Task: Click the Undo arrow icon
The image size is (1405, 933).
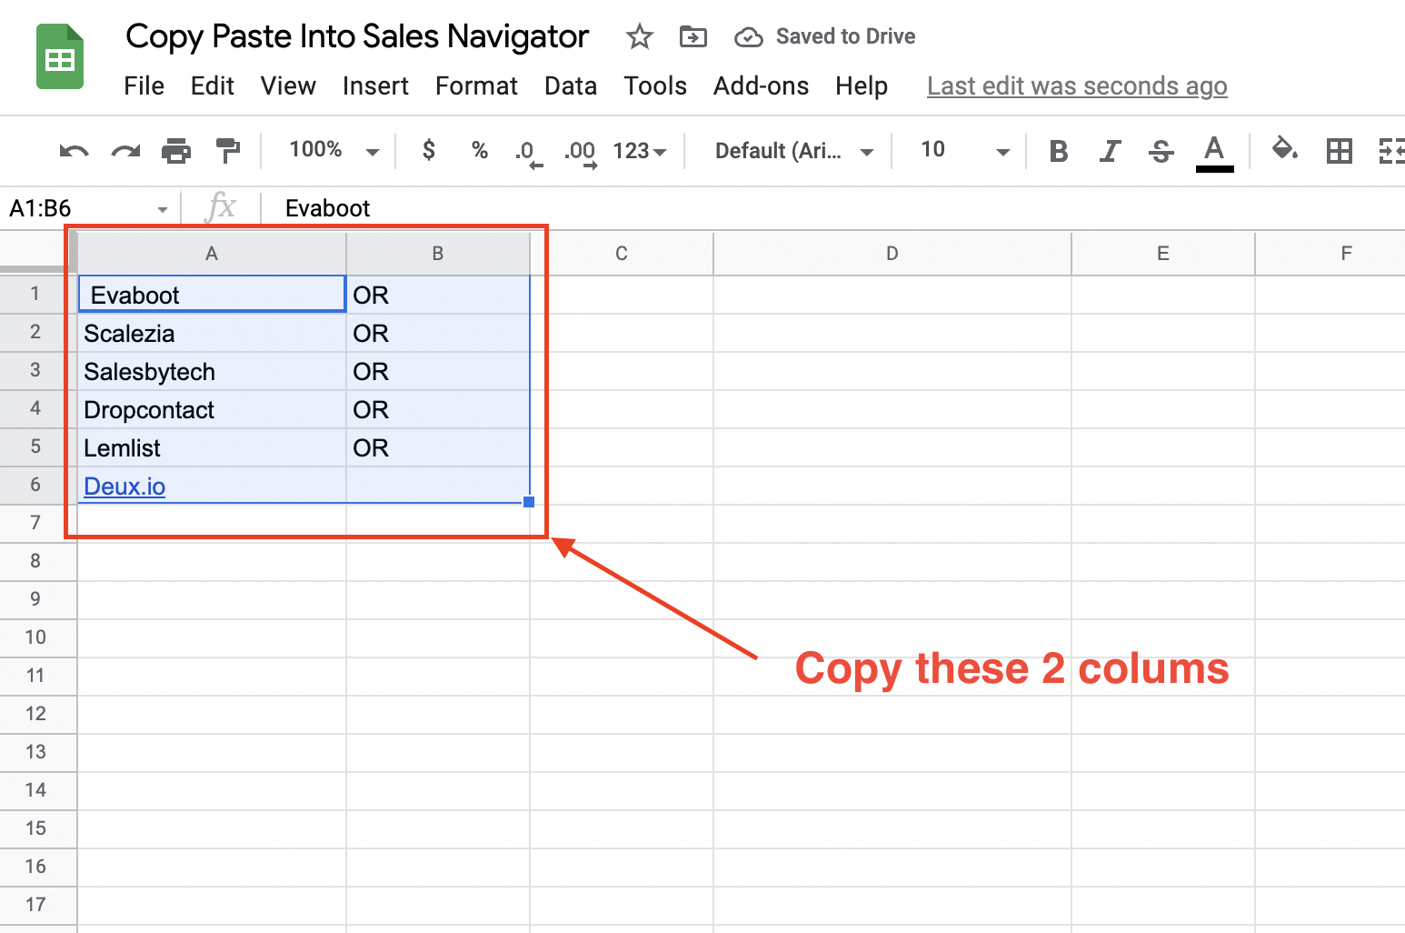Action: click(x=74, y=151)
